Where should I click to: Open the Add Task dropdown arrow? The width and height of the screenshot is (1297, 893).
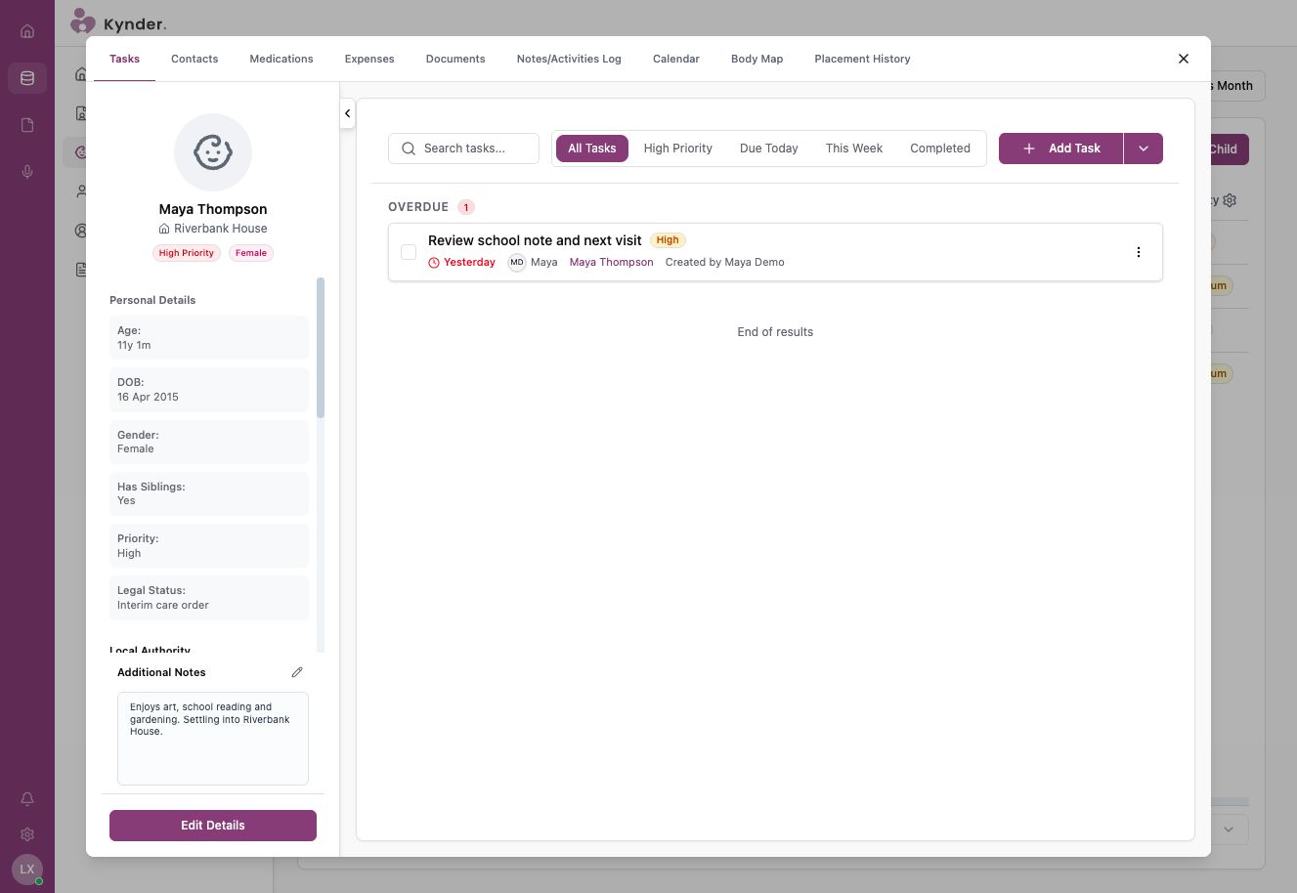click(x=1144, y=149)
